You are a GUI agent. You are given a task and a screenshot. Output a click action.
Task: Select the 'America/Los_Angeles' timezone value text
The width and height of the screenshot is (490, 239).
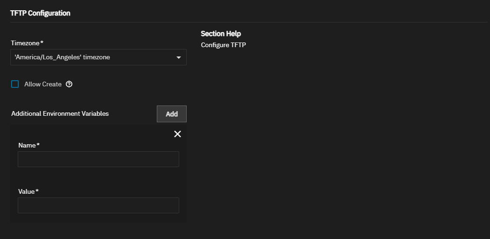point(63,57)
